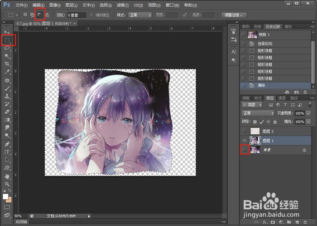This screenshot has width=317, height=226.
Task: Click Subtract from Selection mode icon
Action: click(x=40, y=15)
